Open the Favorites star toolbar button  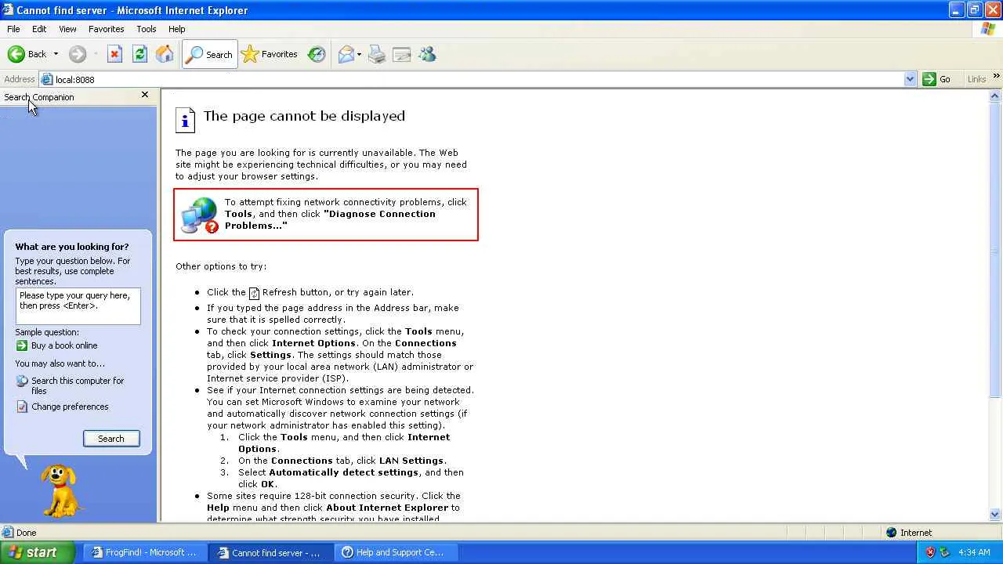270,54
